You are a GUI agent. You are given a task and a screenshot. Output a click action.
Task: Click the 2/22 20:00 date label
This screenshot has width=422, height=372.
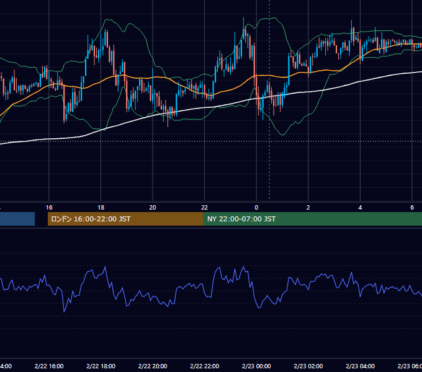point(153,366)
